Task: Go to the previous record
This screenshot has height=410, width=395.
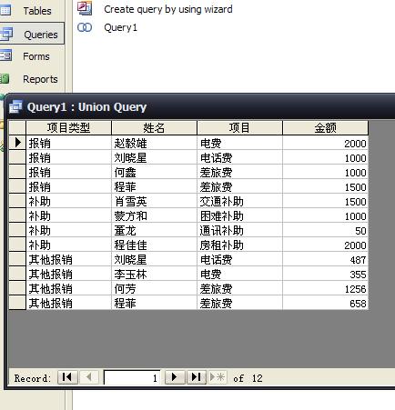Action: (88, 377)
